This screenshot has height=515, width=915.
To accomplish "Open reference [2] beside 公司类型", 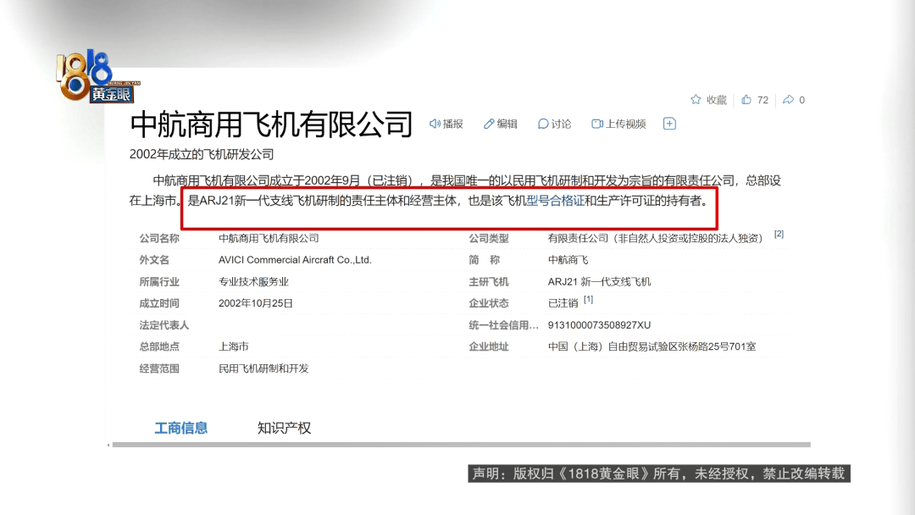I will point(777,235).
